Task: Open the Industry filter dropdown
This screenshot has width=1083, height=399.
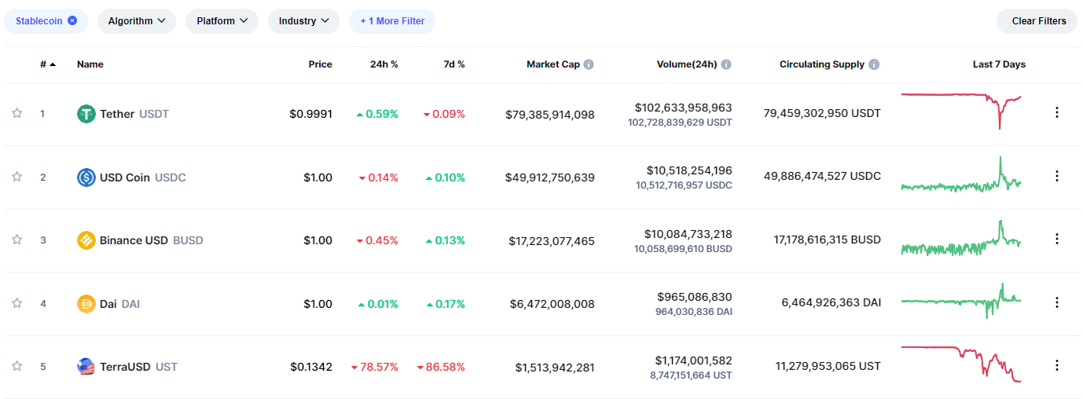Action: point(303,21)
